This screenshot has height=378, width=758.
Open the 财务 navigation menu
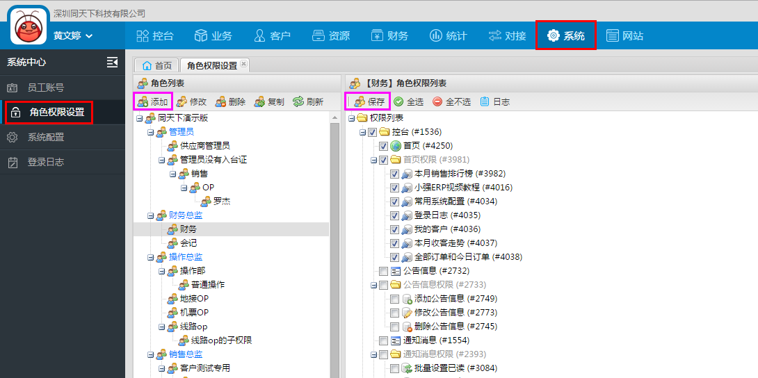389,35
